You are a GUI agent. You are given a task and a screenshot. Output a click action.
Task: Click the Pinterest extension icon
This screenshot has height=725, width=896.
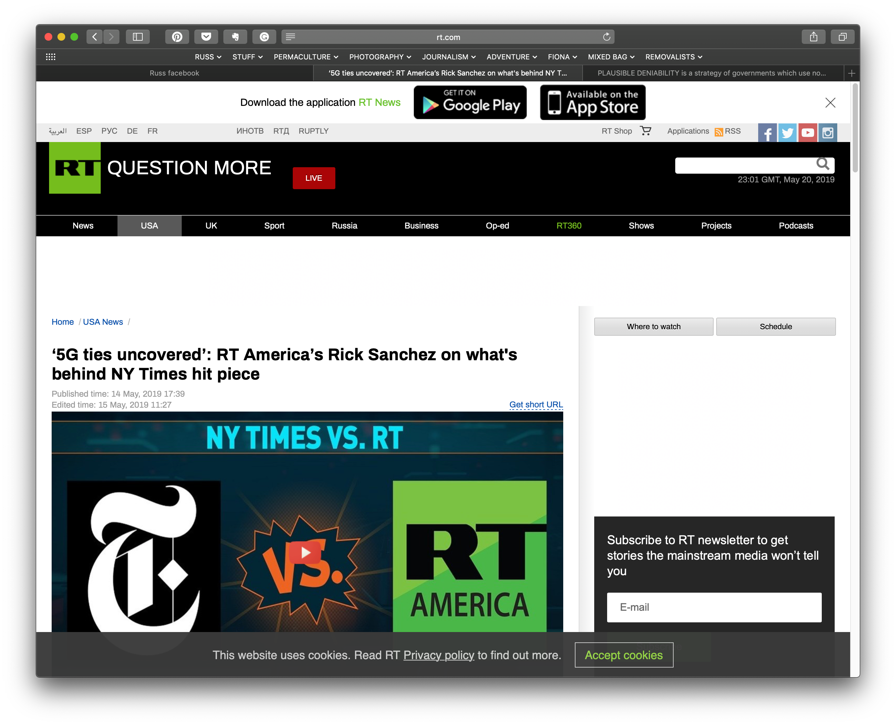coord(177,37)
